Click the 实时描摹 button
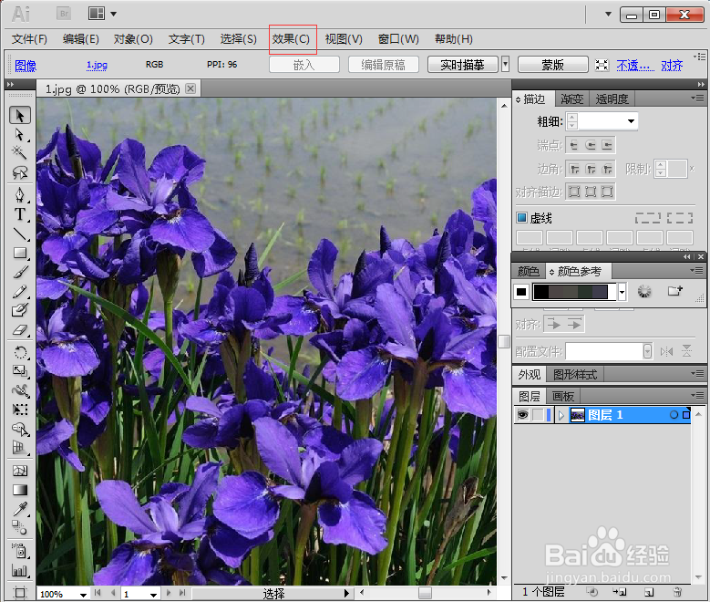Image resolution: width=710 pixels, height=602 pixels. click(463, 65)
